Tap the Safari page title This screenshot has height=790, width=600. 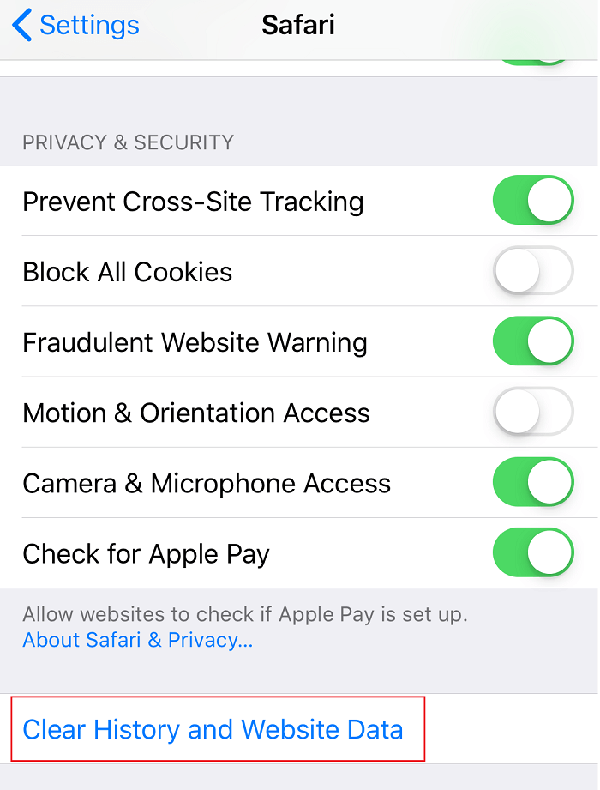pos(298,25)
